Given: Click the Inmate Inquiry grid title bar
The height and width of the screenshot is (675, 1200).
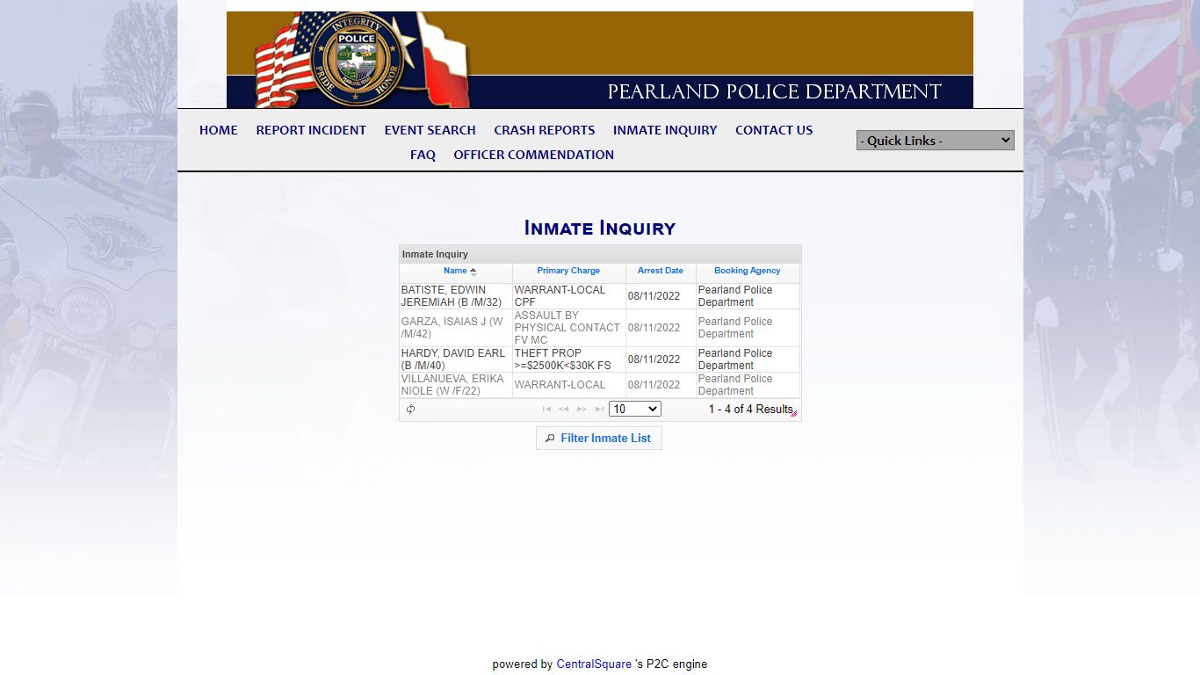Looking at the screenshot, I should [x=600, y=254].
